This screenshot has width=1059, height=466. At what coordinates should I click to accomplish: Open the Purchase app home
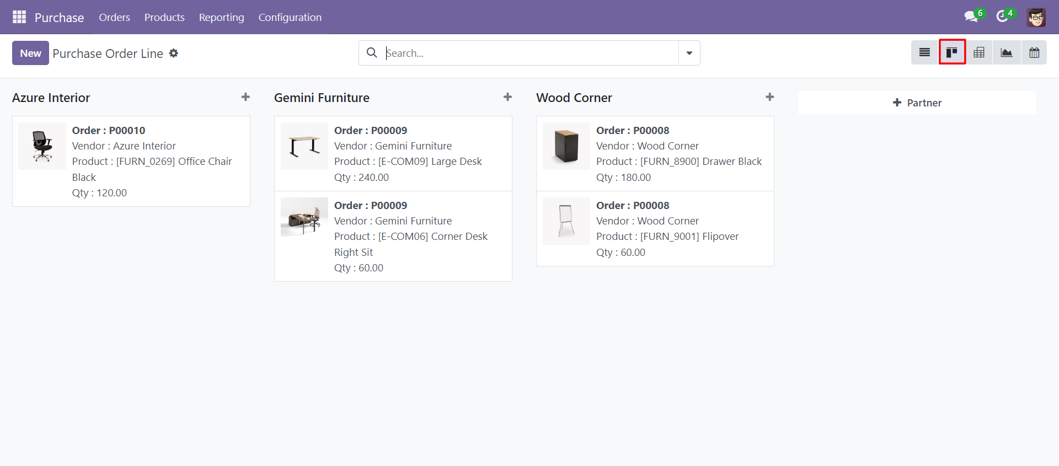tap(59, 18)
